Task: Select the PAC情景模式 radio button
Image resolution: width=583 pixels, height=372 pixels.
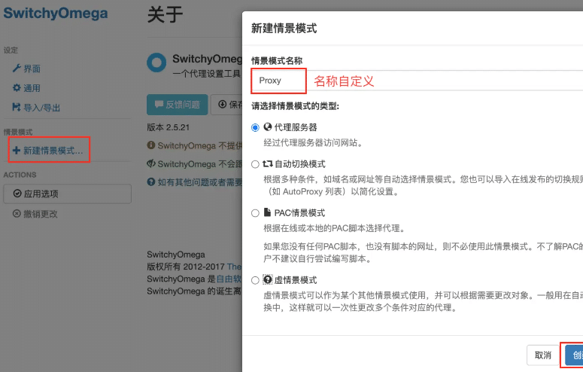Action: point(255,213)
